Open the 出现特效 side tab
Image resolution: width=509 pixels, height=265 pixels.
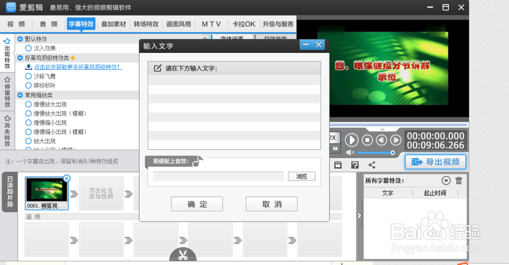7,54
